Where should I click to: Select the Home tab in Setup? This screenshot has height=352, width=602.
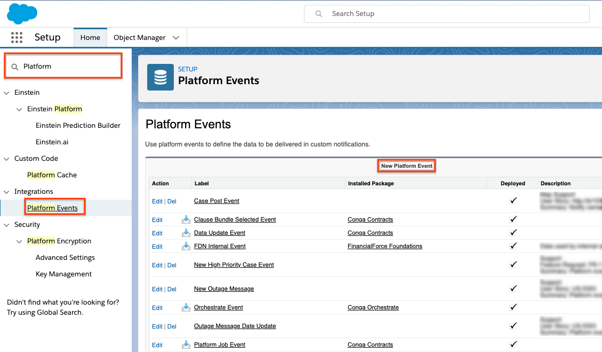90,37
